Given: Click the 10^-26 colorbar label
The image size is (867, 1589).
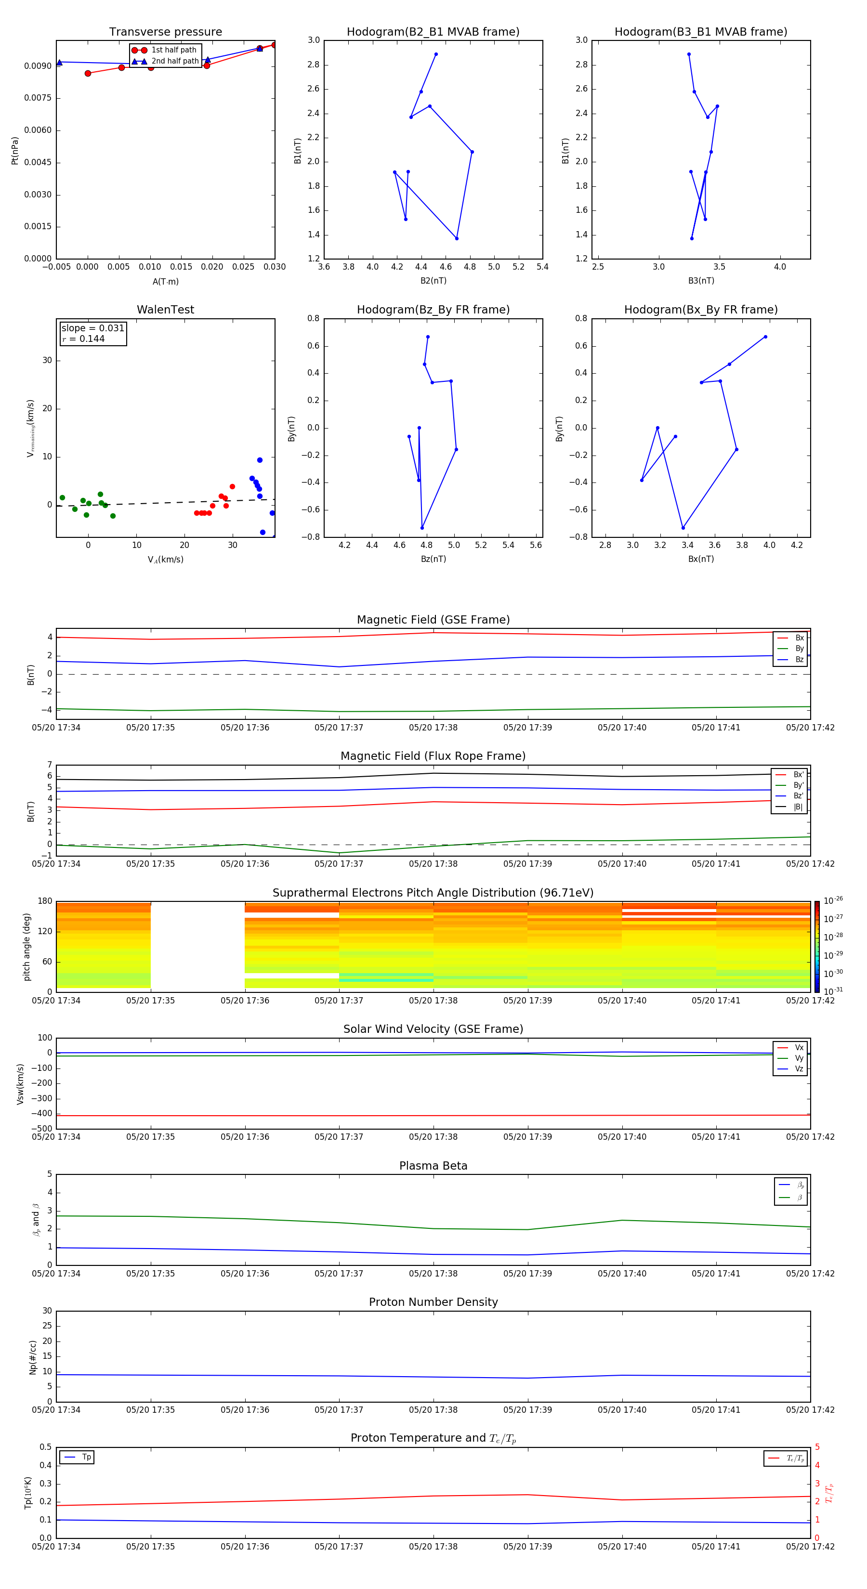Looking at the screenshot, I should (x=833, y=900).
